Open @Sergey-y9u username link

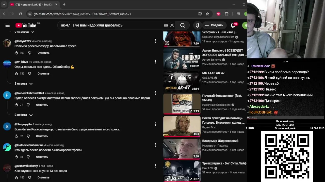23,124
